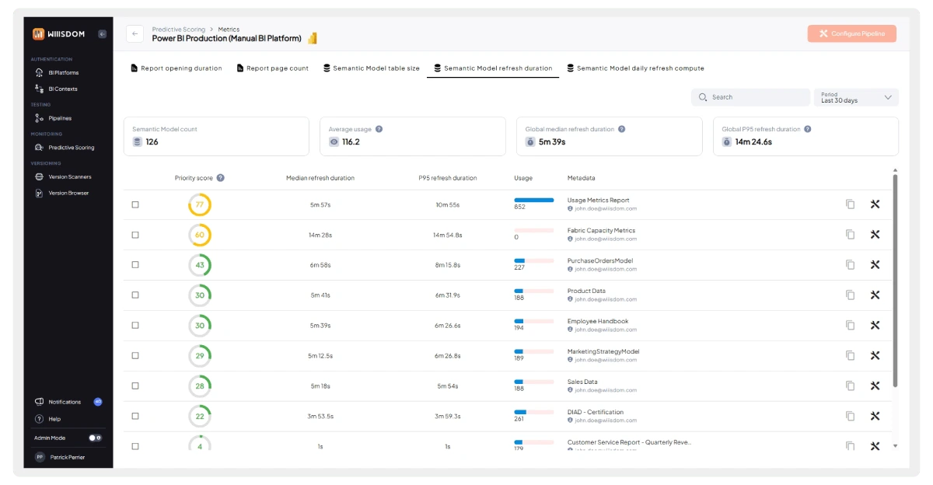Image resolution: width=933 pixels, height=485 pixels.
Task: Collapse the sidebar with the chevron button
Action: 101,34
